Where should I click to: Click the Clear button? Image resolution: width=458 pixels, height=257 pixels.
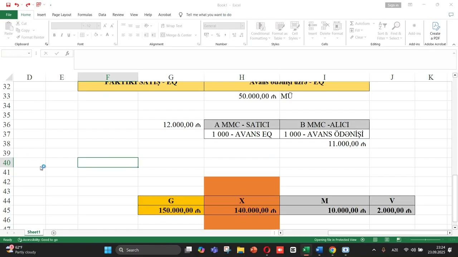pyautogui.click(x=358, y=37)
